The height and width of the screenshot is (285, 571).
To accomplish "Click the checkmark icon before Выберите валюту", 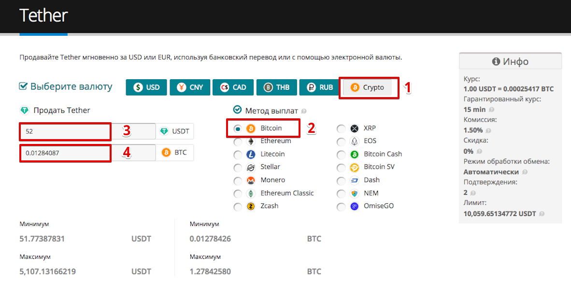I will (x=23, y=86).
